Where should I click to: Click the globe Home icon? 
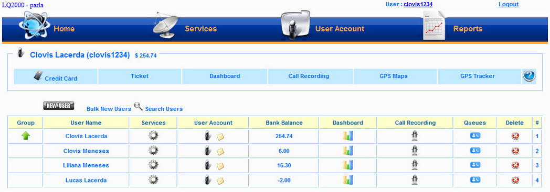pyautogui.click(x=35, y=25)
